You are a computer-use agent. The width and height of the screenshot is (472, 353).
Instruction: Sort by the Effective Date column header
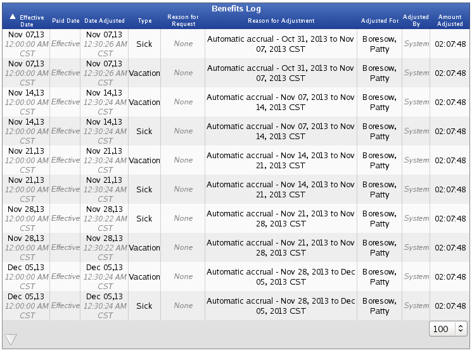(32, 21)
